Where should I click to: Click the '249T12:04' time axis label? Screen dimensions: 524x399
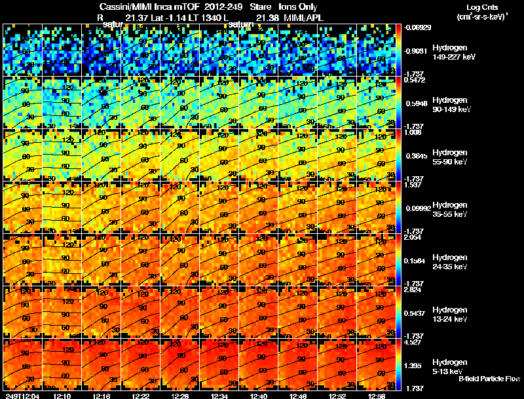(22, 396)
